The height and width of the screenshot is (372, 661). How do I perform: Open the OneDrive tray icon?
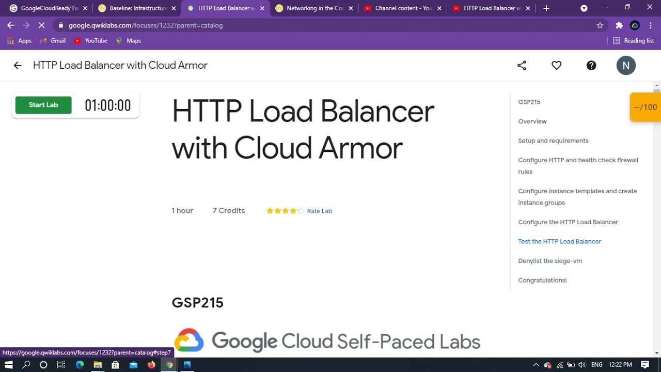tap(548, 365)
